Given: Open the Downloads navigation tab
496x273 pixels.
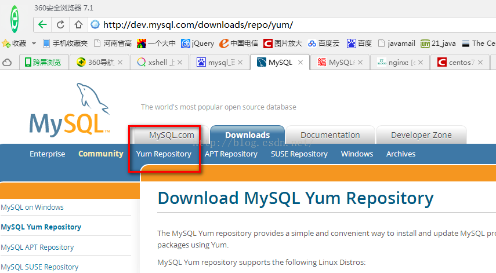Looking at the screenshot, I should [247, 135].
